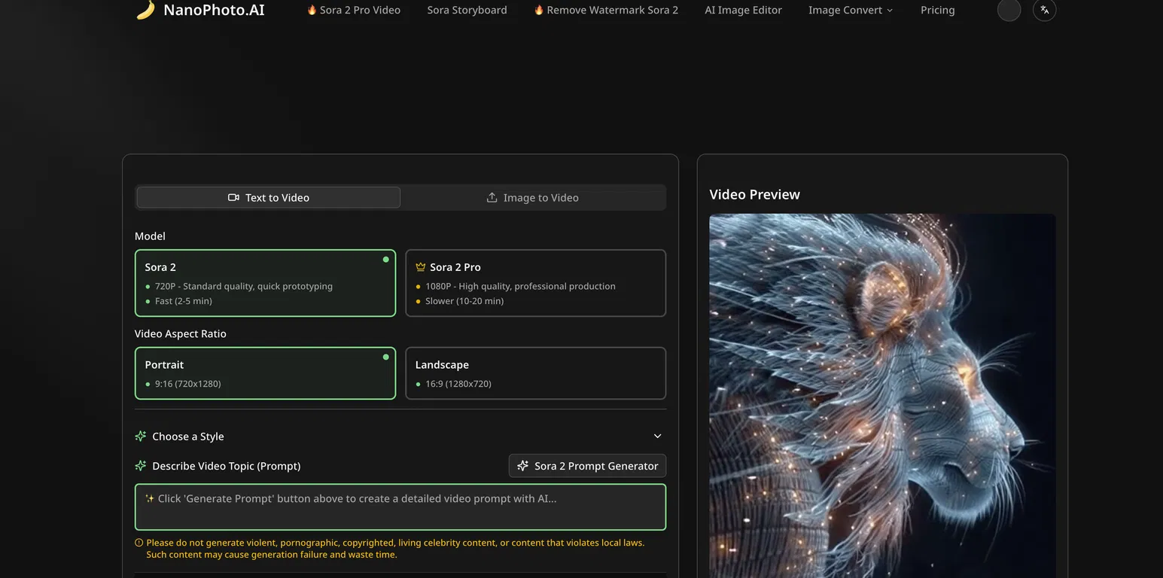The width and height of the screenshot is (1163, 578).
Task: Expand the Choose a Style chevron
Action: click(x=657, y=437)
